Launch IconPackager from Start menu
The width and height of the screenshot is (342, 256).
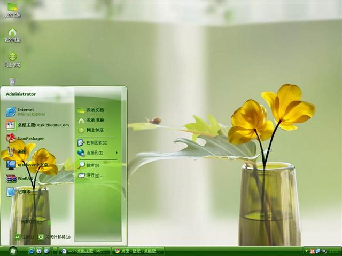tap(25, 138)
